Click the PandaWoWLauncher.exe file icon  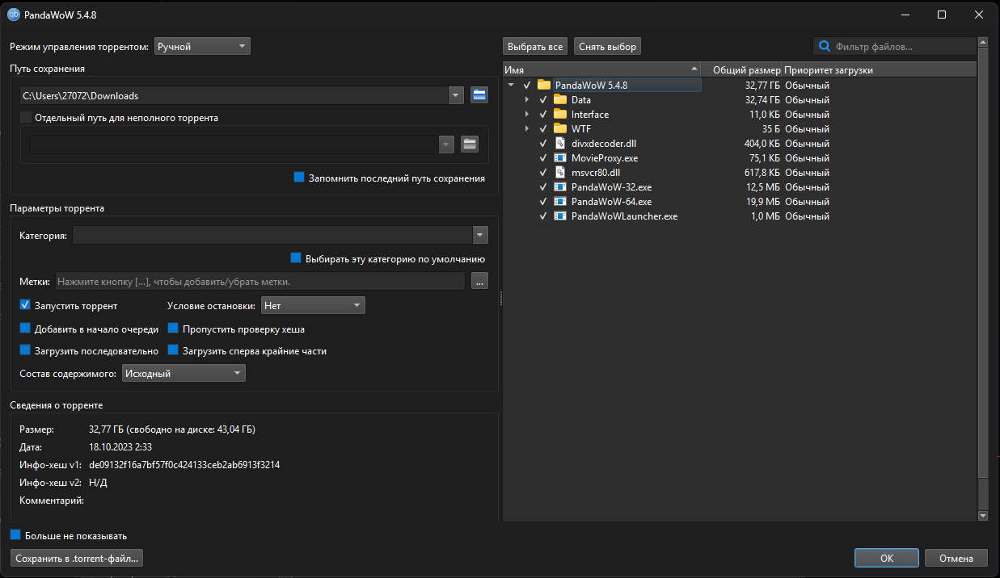[561, 216]
